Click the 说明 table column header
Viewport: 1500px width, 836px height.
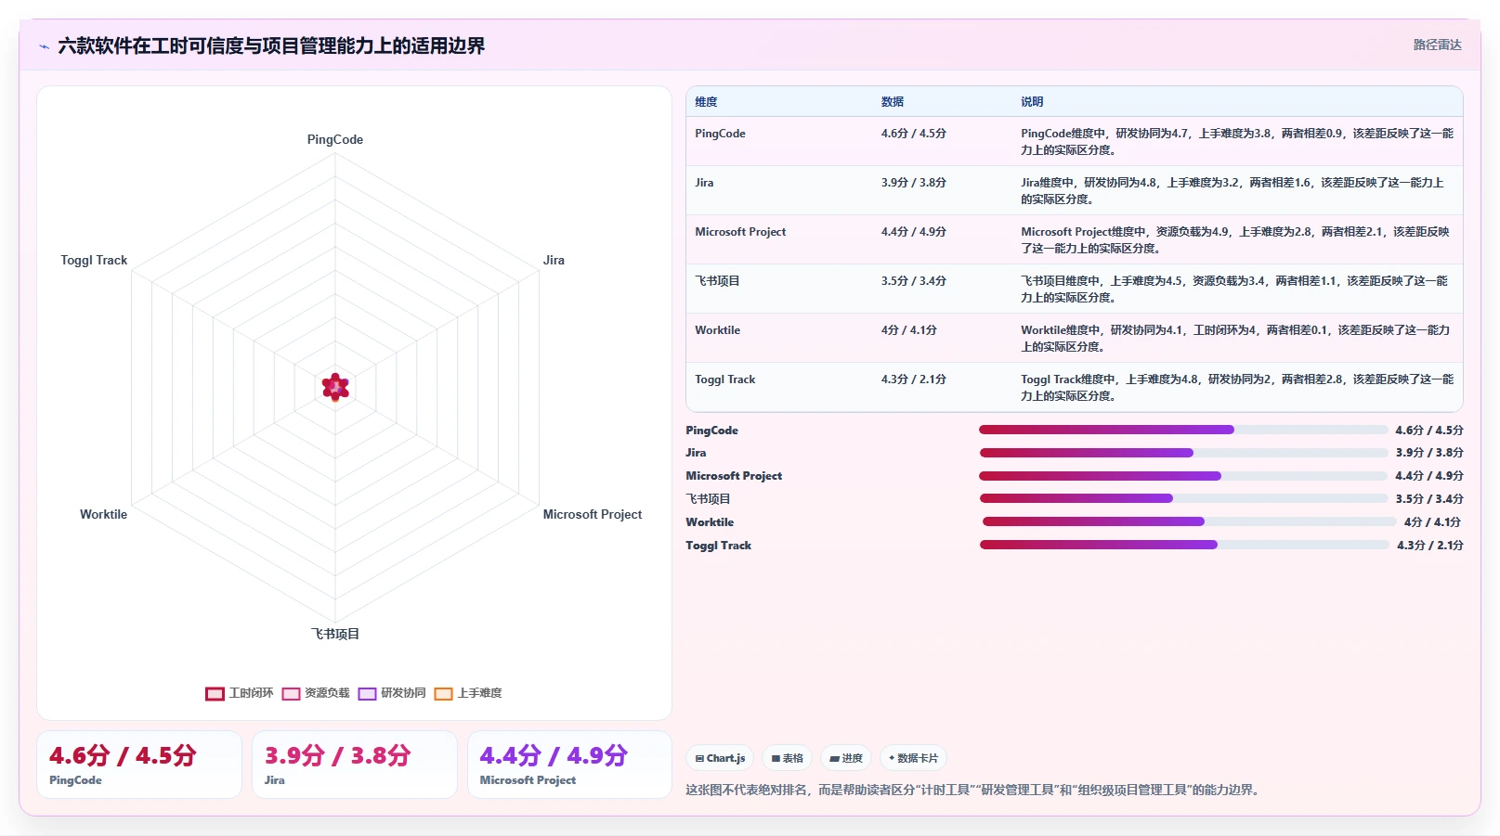pos(1032,102)
